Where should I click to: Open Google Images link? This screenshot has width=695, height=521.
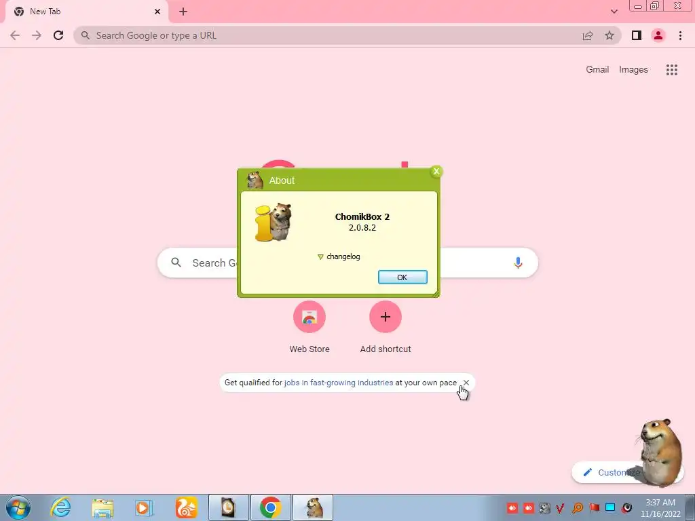633,70
